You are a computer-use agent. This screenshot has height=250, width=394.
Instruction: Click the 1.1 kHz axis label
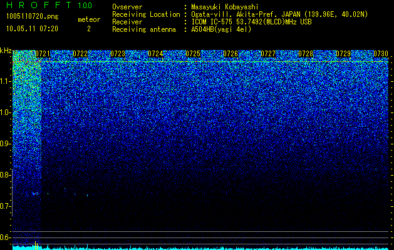pos(5,81)
